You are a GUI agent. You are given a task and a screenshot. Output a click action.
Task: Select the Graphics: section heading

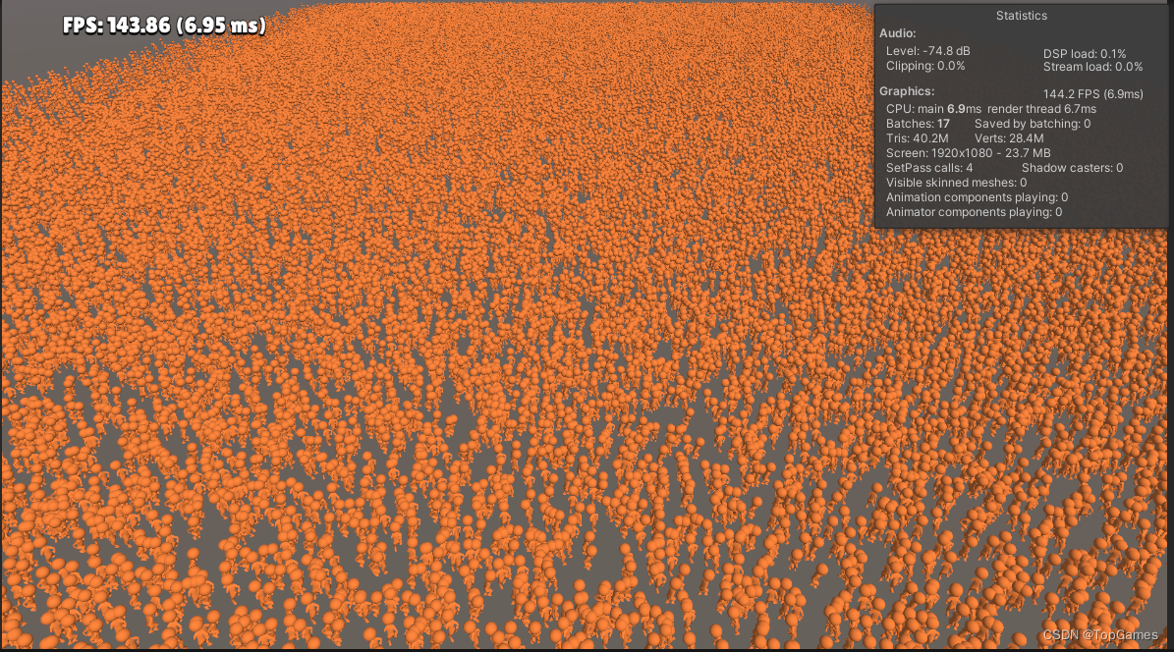pyautogui.click(x=907, y=91)
